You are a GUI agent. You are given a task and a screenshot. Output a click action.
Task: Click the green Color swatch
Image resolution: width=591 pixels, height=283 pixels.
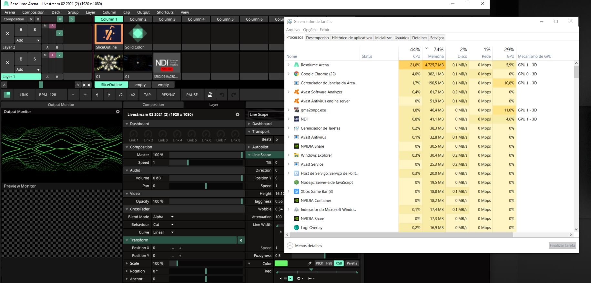[x=281, y=263]
